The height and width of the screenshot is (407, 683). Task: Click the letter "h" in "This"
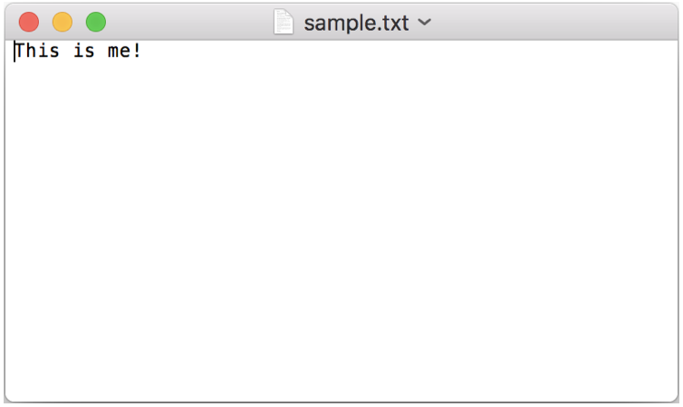point(32,51)
